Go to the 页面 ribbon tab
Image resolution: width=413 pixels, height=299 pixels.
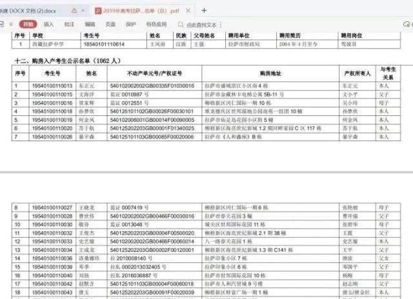[x=110, y=24]
